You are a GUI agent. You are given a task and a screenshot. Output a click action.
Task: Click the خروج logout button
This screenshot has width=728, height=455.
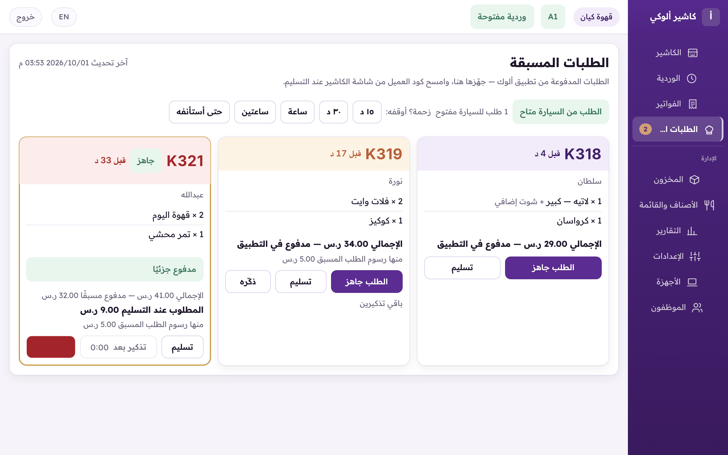tap(26, 17)
